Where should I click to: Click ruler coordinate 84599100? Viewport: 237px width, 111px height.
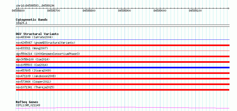[x=195, y=11]
